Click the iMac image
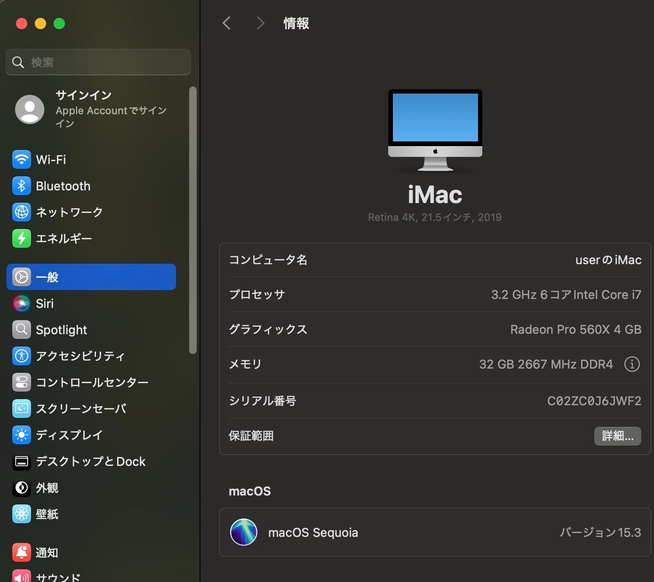The image size is (654, 582). click(435, 130)
